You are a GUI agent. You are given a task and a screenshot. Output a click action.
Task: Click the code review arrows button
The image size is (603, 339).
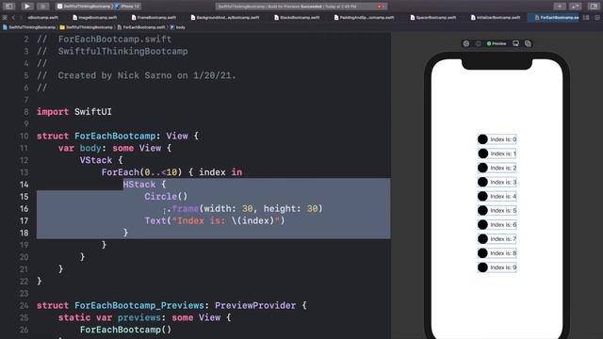[575, 7]
